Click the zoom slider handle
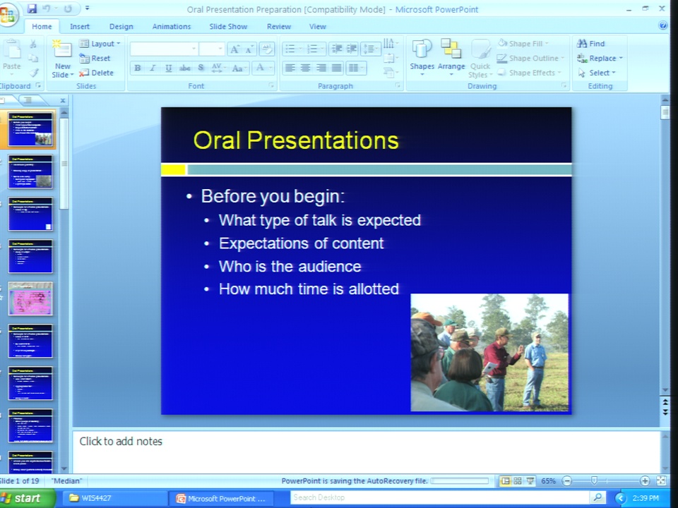The height and width of the screenshot is (508, 678). click(594, 480)
